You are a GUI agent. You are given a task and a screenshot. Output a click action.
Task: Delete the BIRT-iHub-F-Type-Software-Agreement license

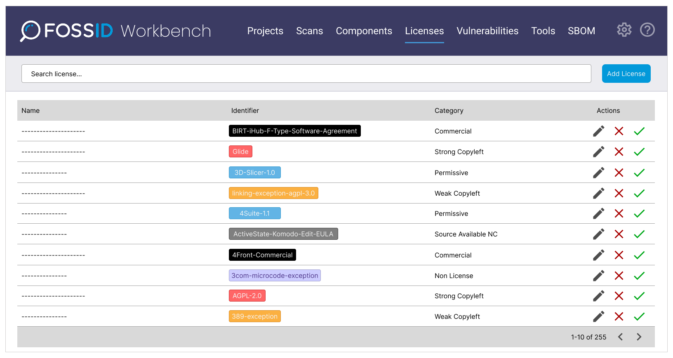click(x=619, y=131)
